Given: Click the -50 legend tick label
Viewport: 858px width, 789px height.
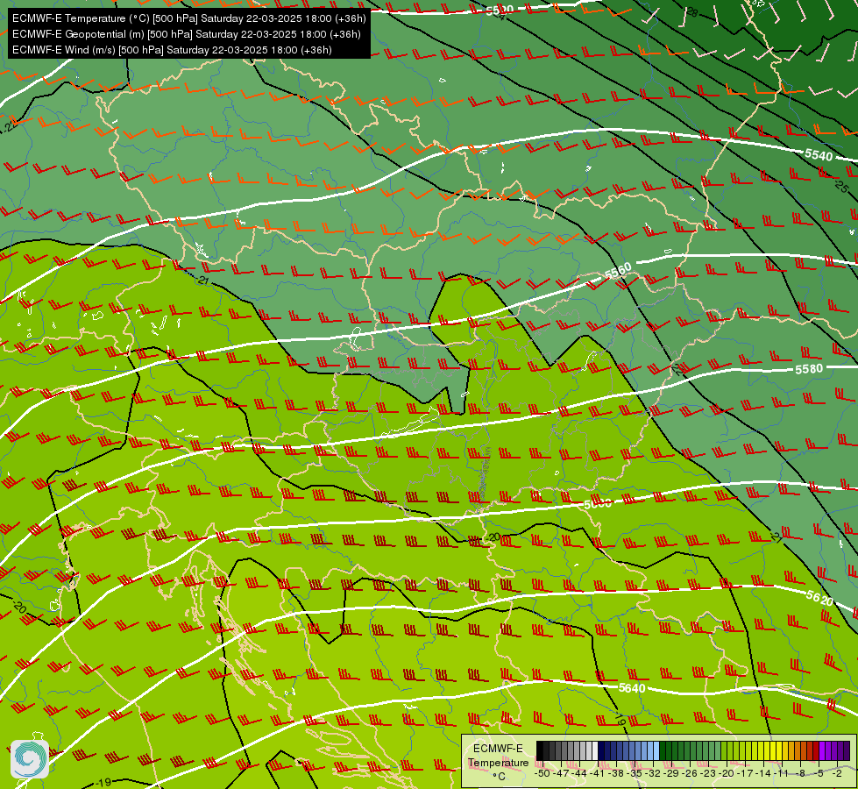Looking at the screenshot, I should pyautogui.click(x=542, y=773).
